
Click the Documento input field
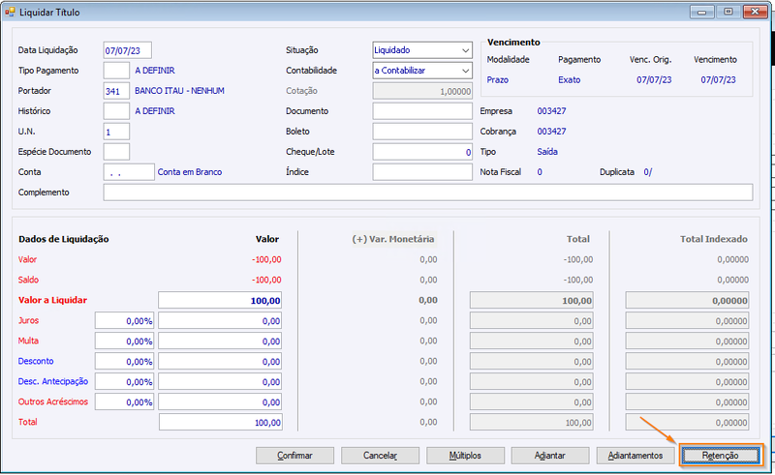click(422, 111)
